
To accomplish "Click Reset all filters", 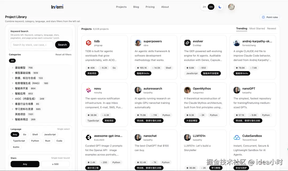I will (63, 54).
